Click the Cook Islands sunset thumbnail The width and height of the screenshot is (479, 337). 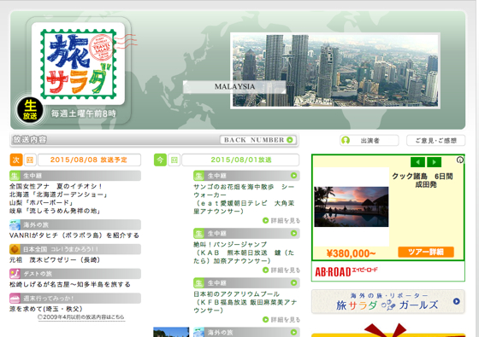(352, 206)
